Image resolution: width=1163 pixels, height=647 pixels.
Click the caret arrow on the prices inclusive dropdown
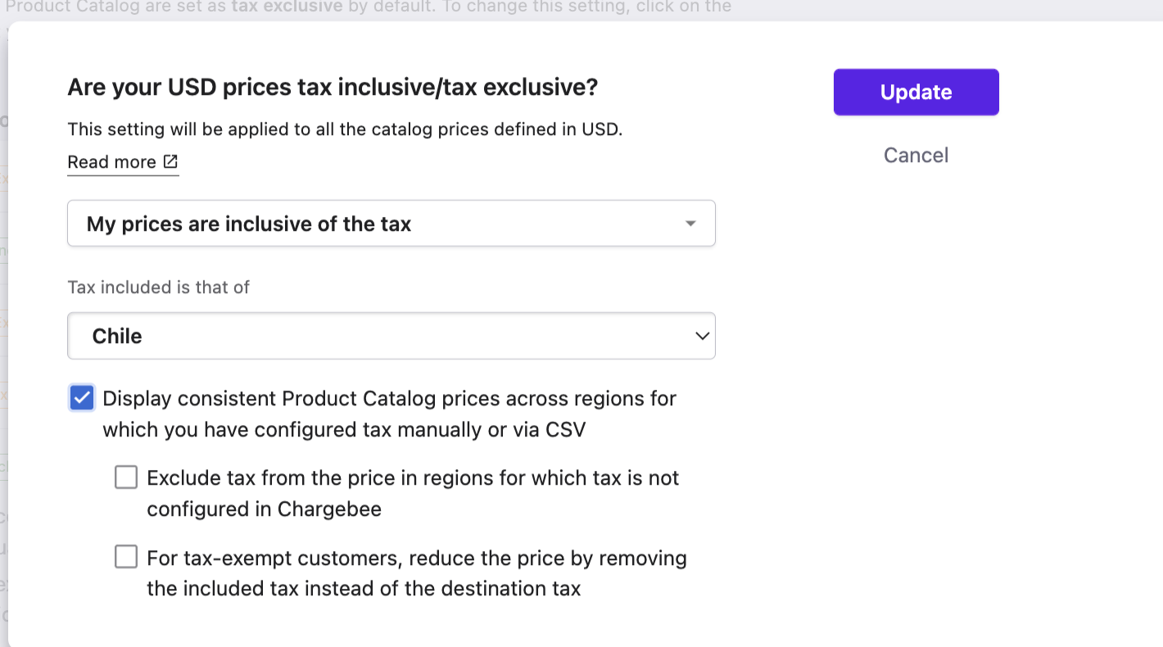690,224
